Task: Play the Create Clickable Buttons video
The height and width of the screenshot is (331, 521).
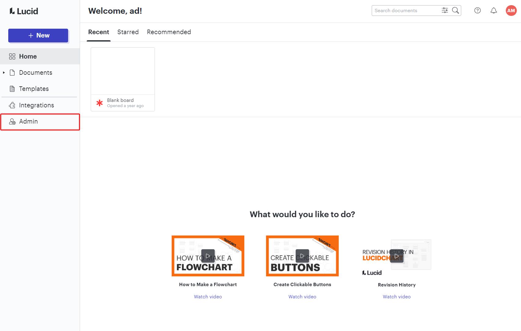Action: coord(302,256)
